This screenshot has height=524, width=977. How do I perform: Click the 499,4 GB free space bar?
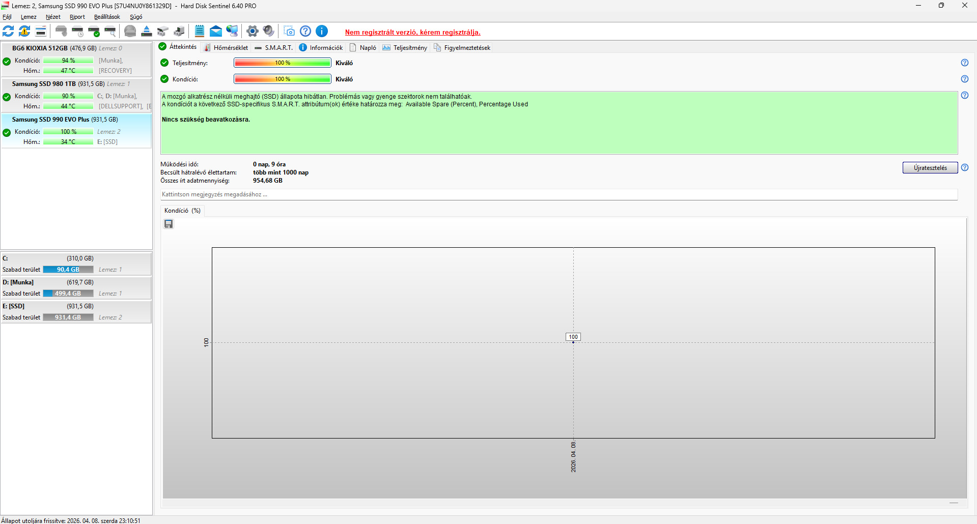[x=68, y=294]
